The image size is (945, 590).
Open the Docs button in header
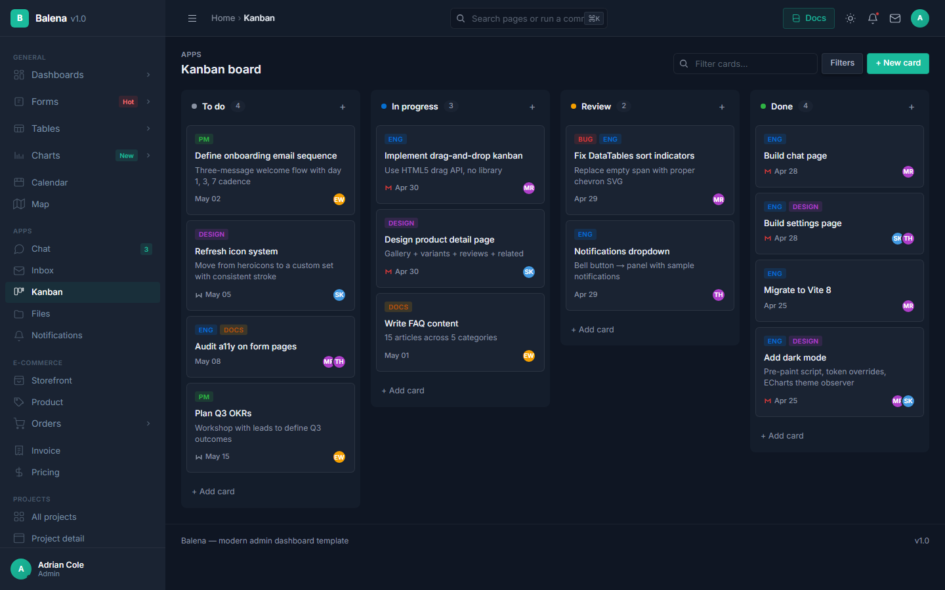click(808, 18)
